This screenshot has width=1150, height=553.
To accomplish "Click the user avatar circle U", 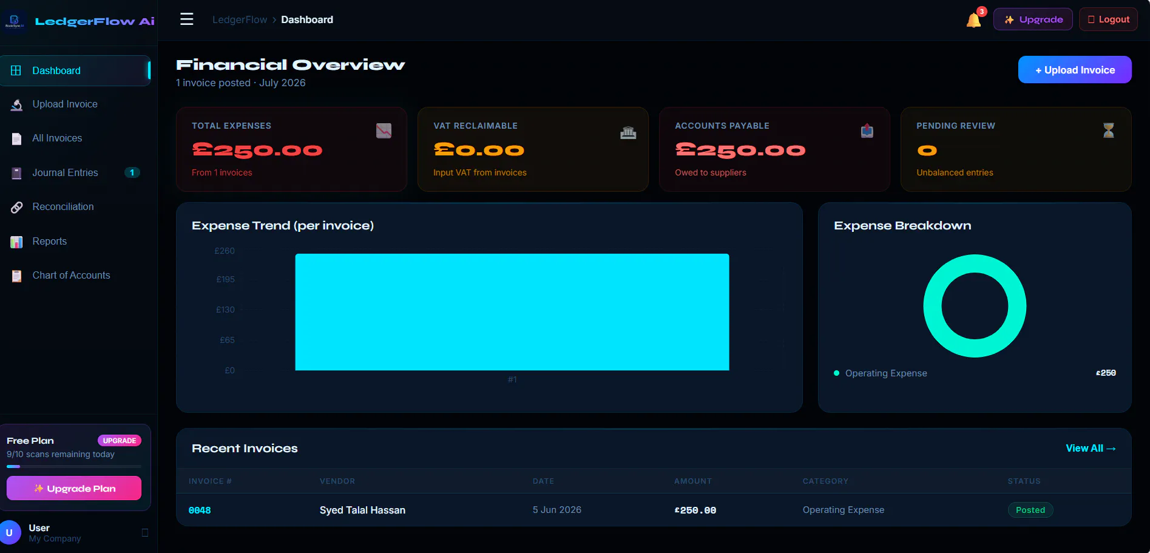I will point(9,532).
